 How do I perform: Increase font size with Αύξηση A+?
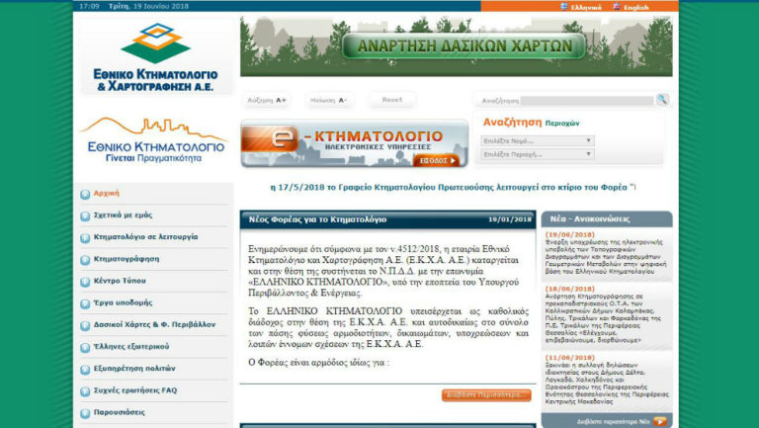(267, 100)
